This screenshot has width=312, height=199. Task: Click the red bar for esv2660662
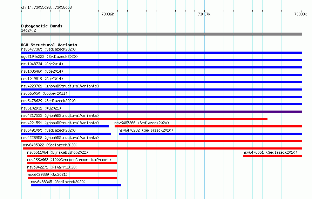point(72,163)
